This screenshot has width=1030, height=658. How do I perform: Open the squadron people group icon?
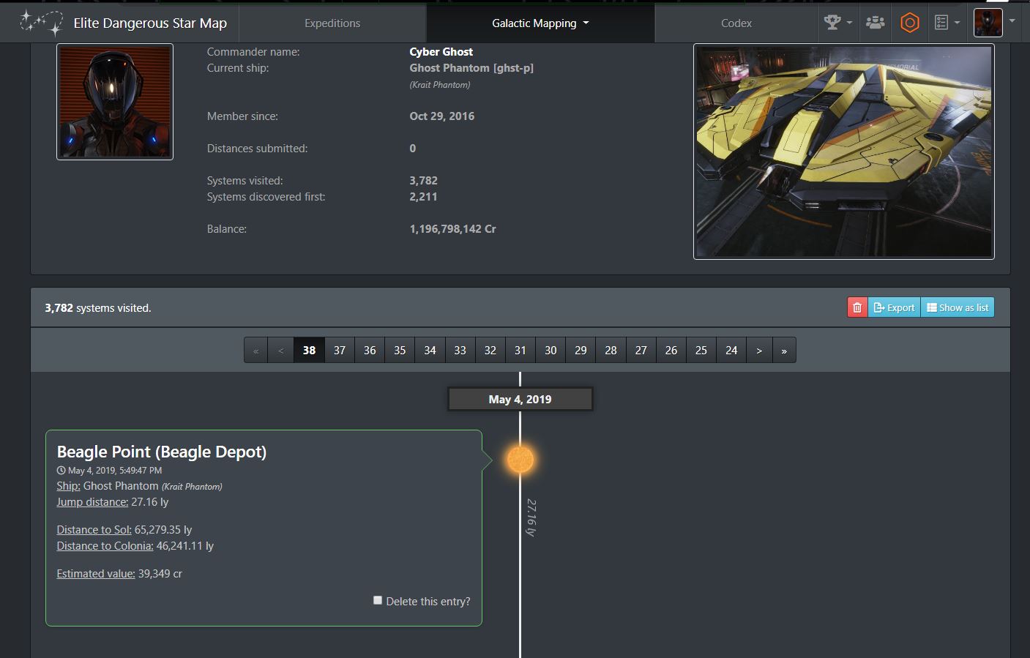[875, 23]
